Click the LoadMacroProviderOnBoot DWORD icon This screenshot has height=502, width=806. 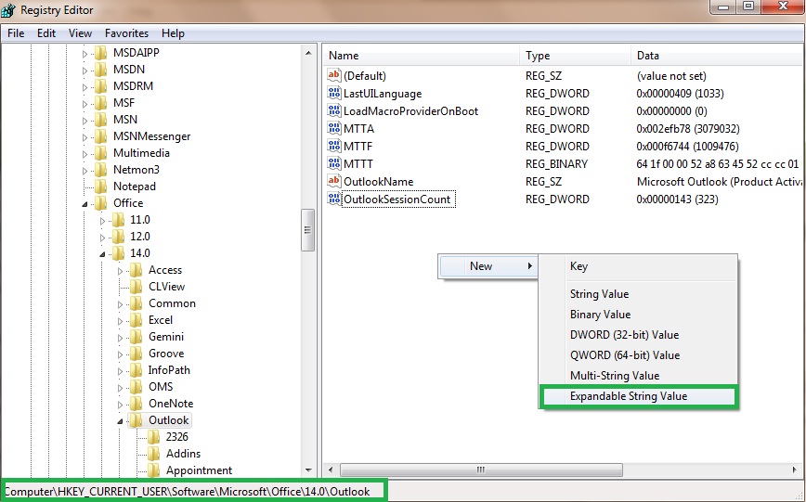point(334,110)
